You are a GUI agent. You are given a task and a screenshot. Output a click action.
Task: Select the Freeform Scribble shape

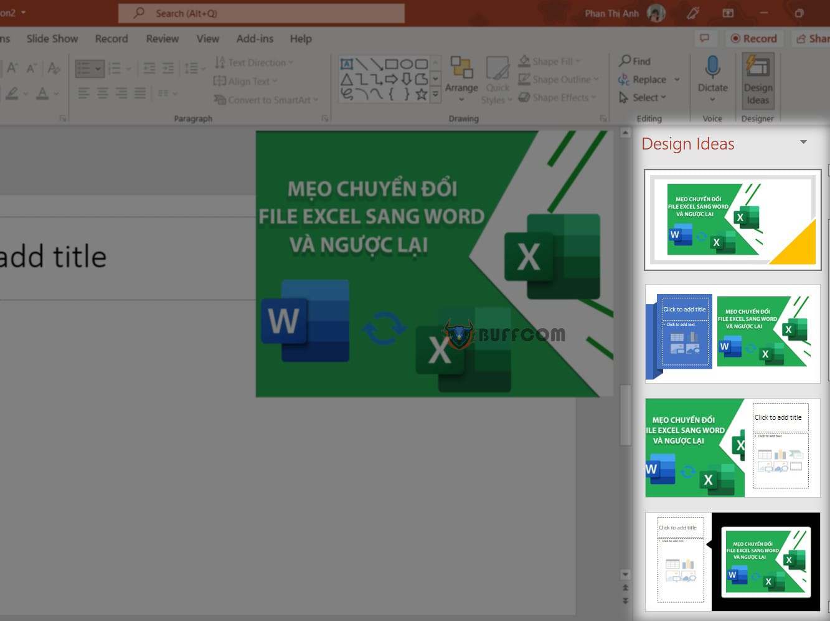pyautogui.click(x=347, y=94)
